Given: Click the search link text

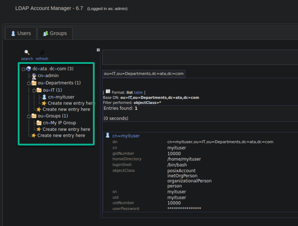Looking at the screenshot, I should click(x=27, y=59).
